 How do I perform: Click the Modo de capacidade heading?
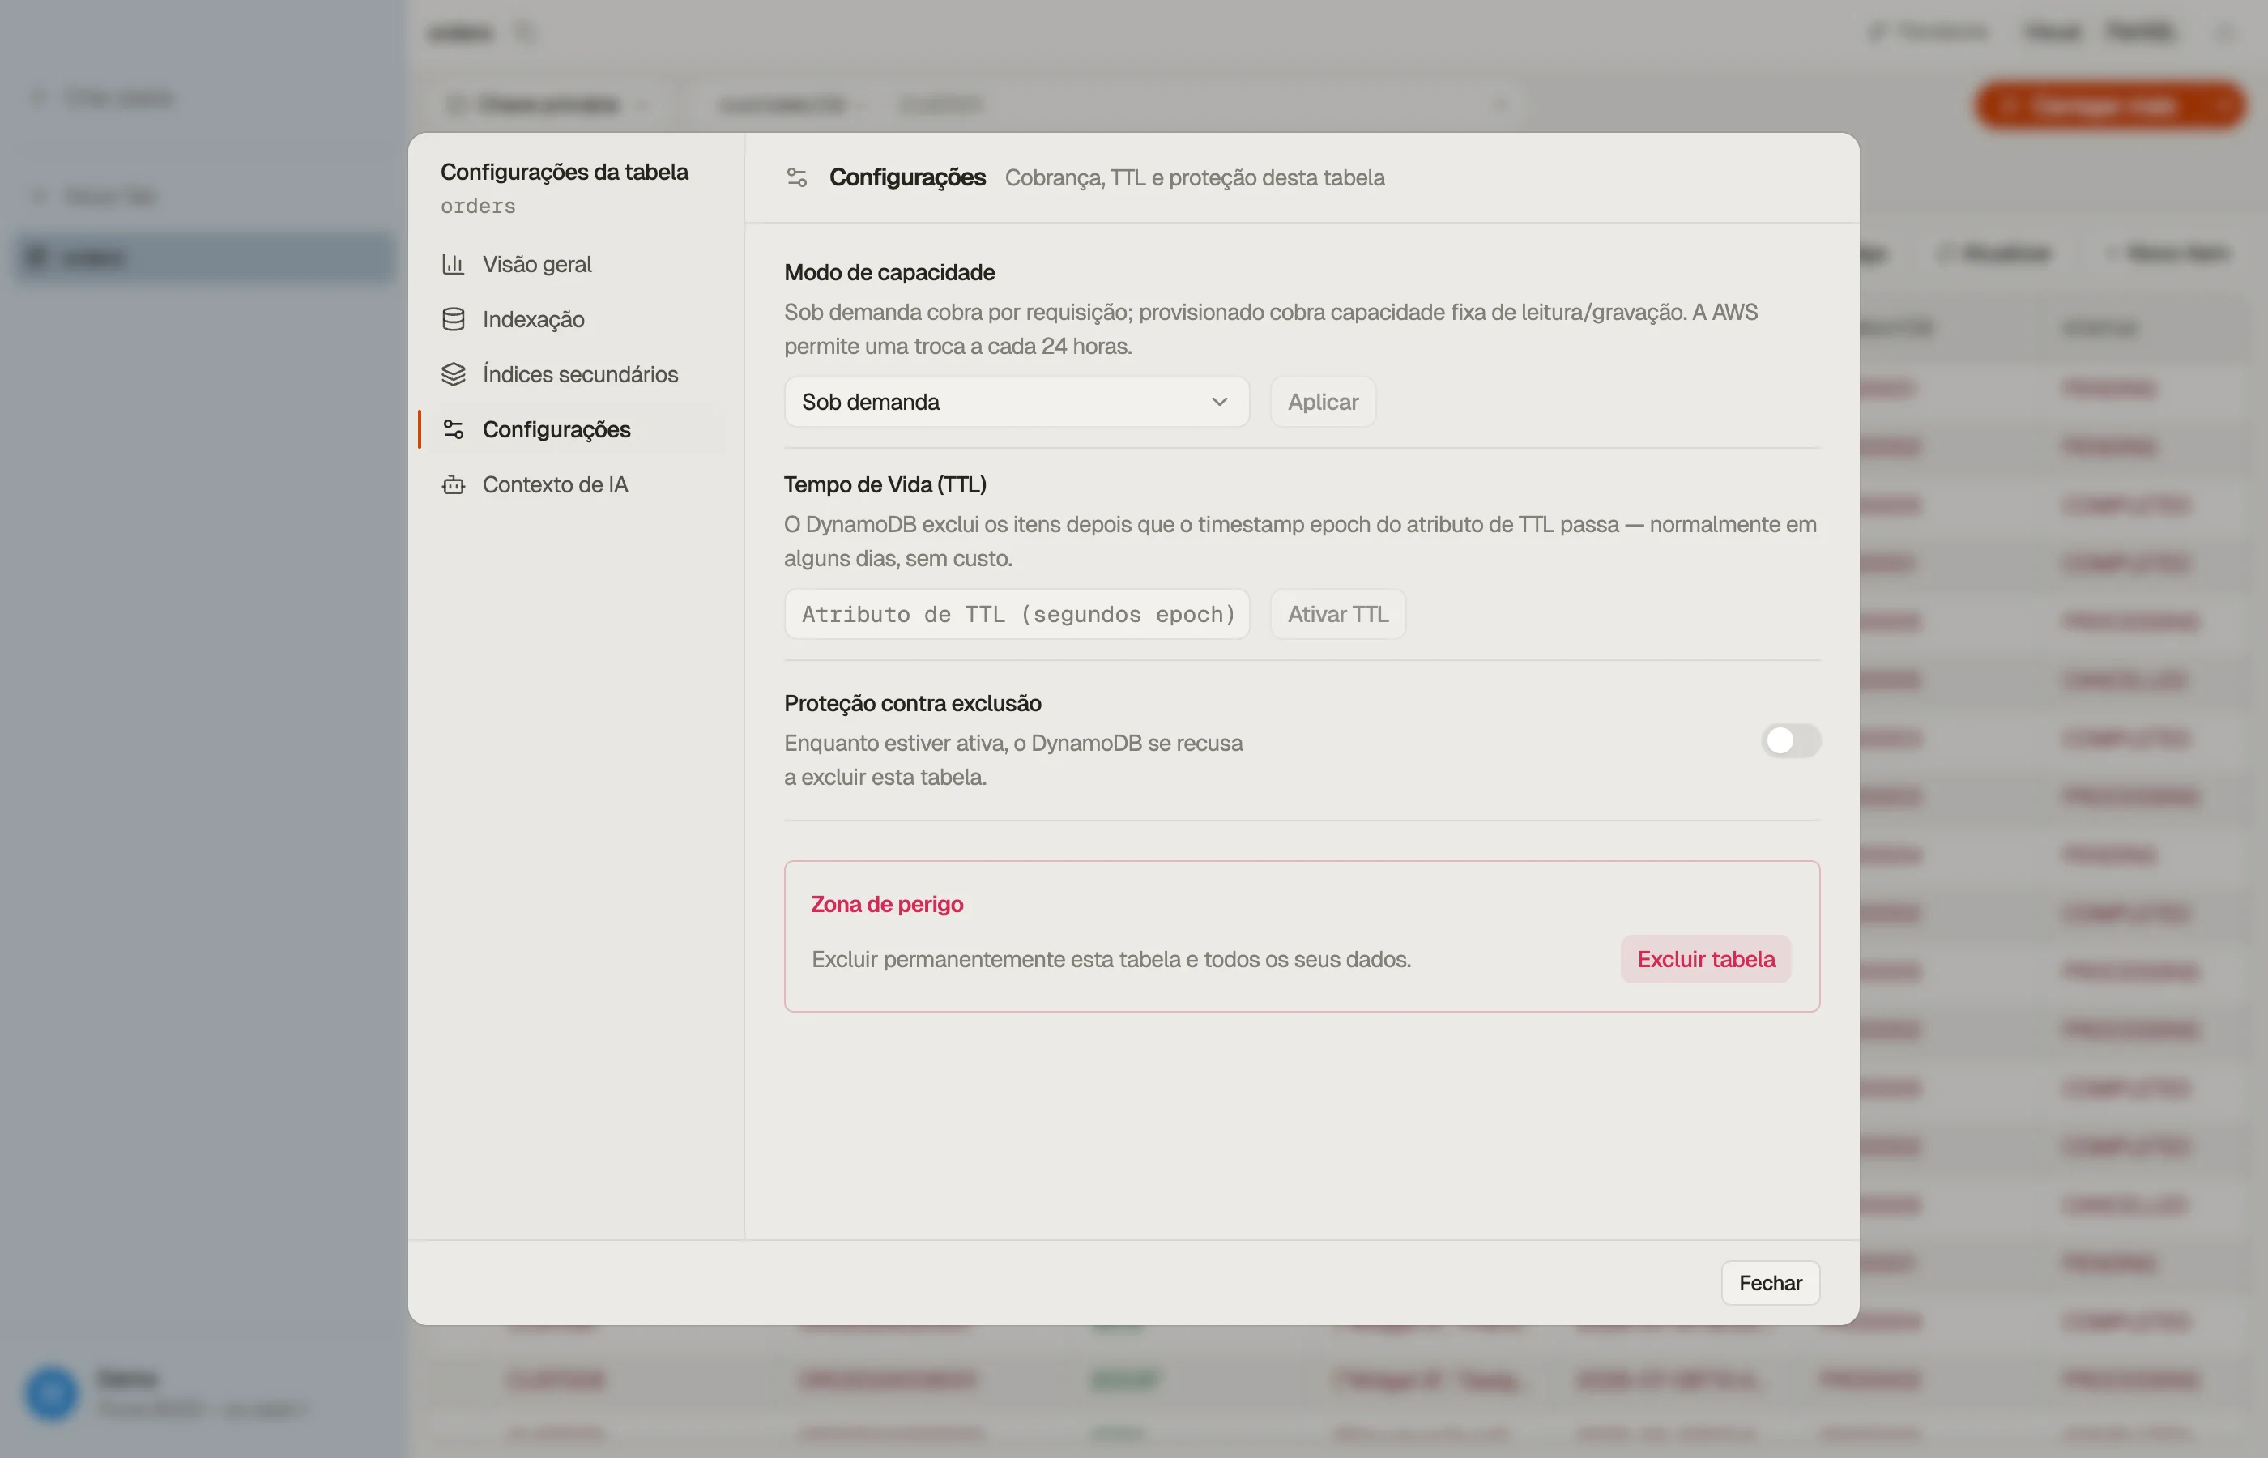coord(889,271)
